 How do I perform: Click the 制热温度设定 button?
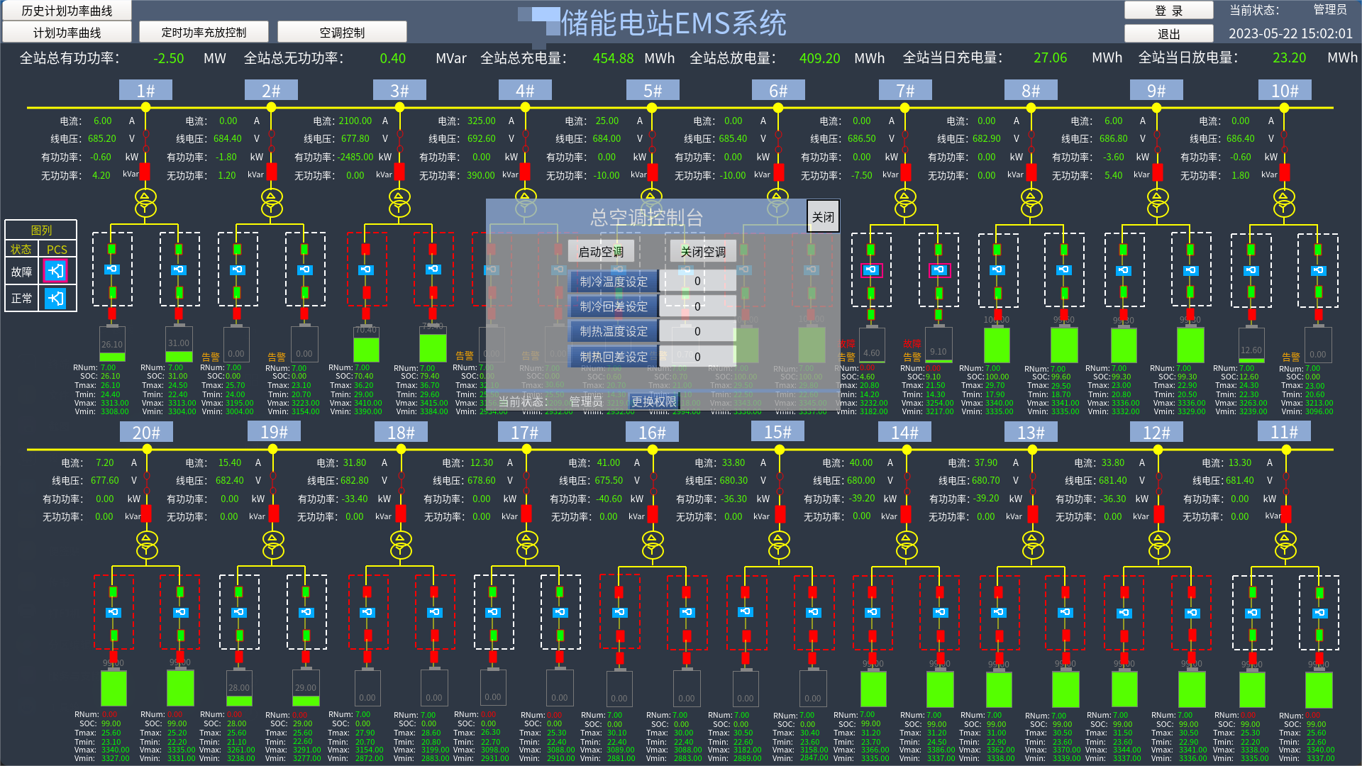614,331
